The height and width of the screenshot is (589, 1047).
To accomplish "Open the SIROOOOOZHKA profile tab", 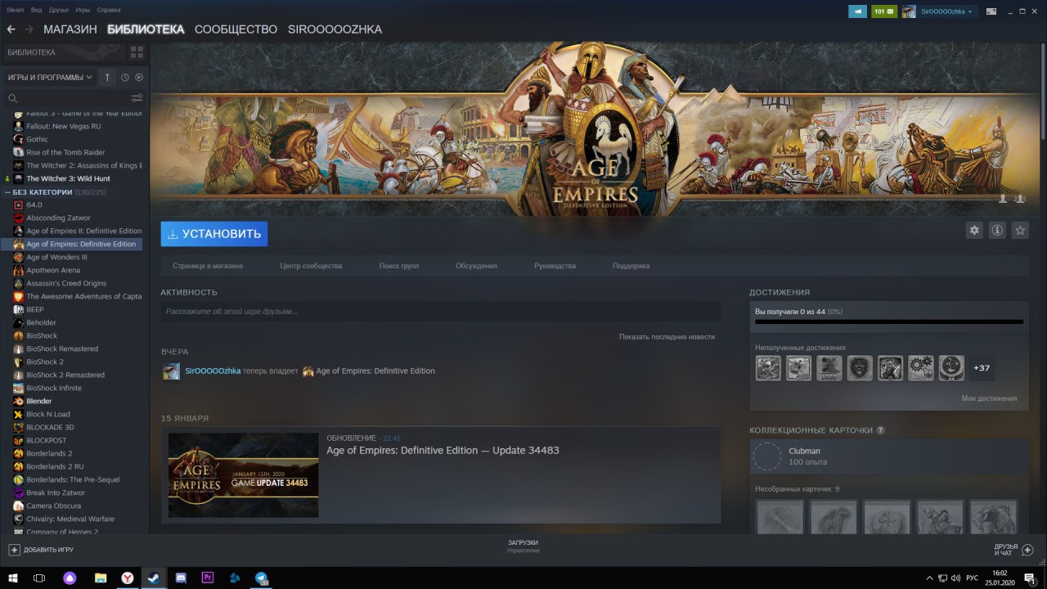I will point(335,29).
